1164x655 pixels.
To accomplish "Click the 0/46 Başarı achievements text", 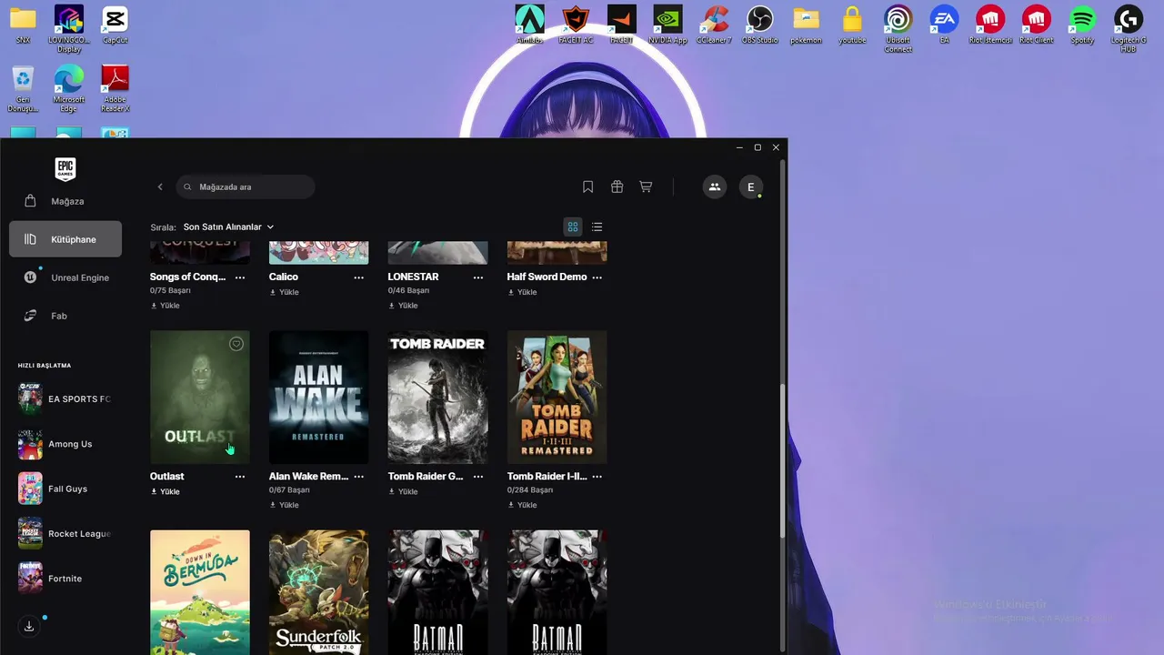I will [408, 290].
